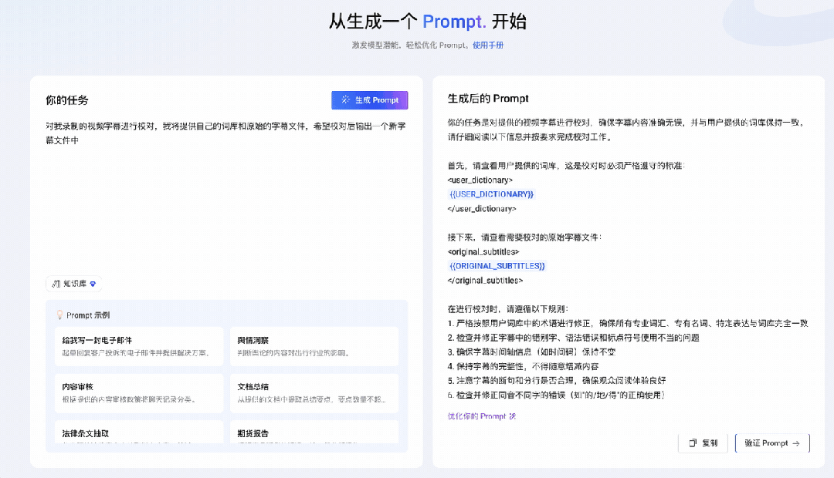Choose the 法律条文抽取 example card

click(x=139, y=433)
